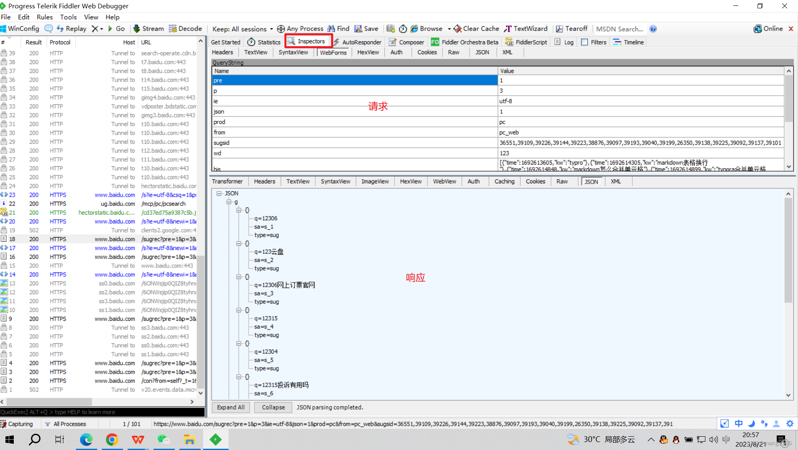Click the QuickExec command box
This screenshot has height=450, width=798.
pos(102,412)
